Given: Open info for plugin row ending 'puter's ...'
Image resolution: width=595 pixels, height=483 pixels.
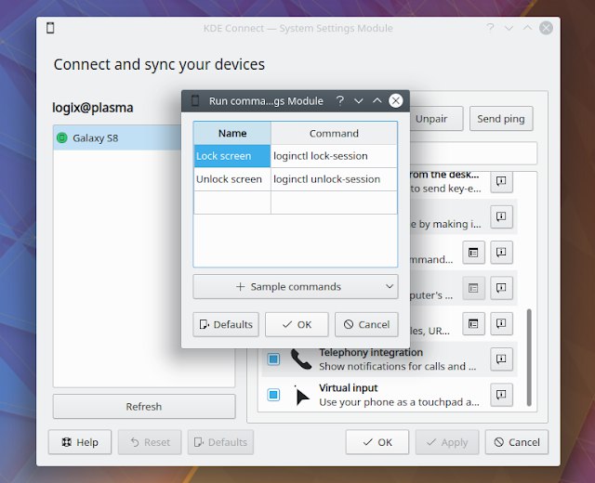Looking at the screenshot, I should [x=501, y=288].
